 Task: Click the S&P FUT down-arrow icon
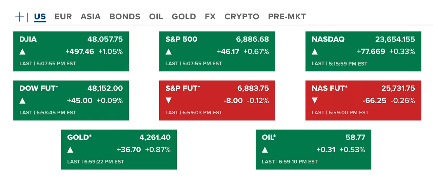click(x=169, y=101)
